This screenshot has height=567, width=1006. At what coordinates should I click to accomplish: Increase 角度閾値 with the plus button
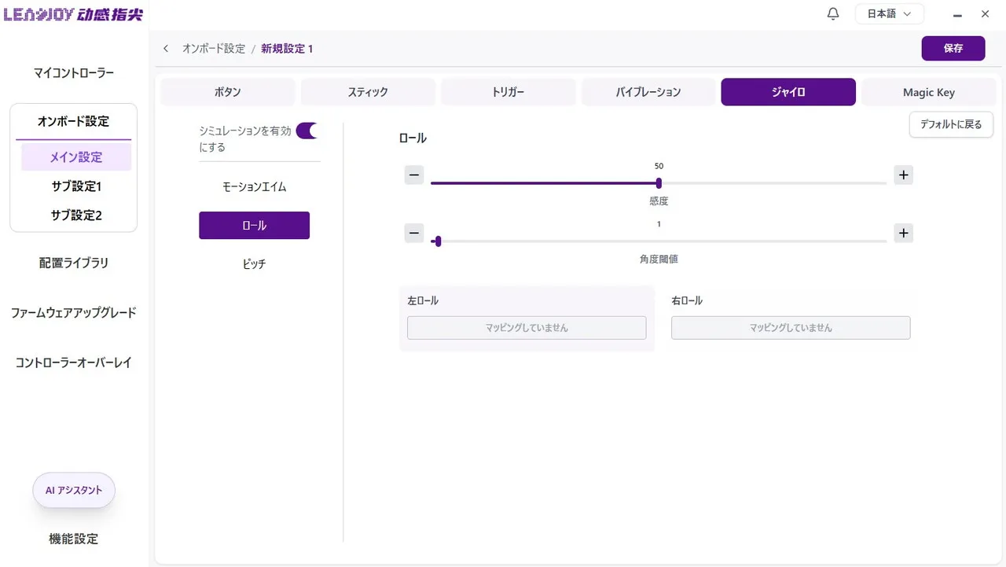click(x=903, y=233)
